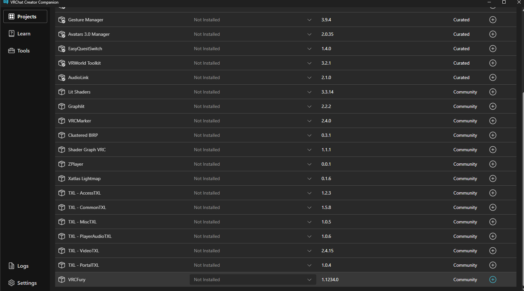Add ZPlayer package using plus icon
The width and height of the screenshot is (524, 291).
pyautogui.click(x=493, y=164)
